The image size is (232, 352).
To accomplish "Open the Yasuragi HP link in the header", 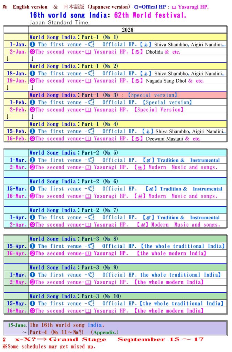I will click(193, 7).
